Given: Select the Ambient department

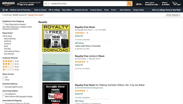Looking at the screenshot, I should 8,41.
